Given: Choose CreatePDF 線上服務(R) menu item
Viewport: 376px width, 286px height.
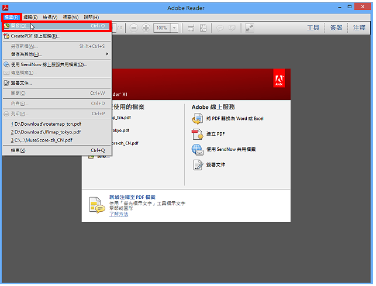Looking at the screenshot, I should tap(57, 36).
